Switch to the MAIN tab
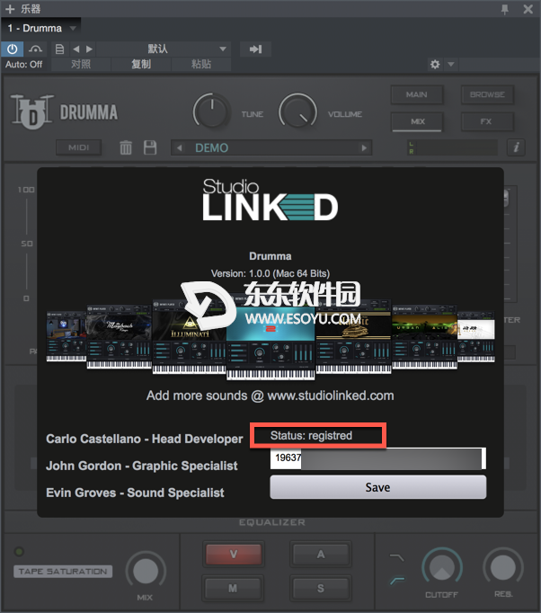This screenshot has height=613, width=541. point(417,94)
